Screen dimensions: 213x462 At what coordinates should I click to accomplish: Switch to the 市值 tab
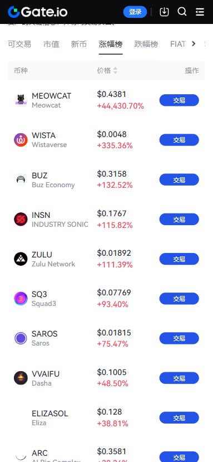[x=51, y=44]
